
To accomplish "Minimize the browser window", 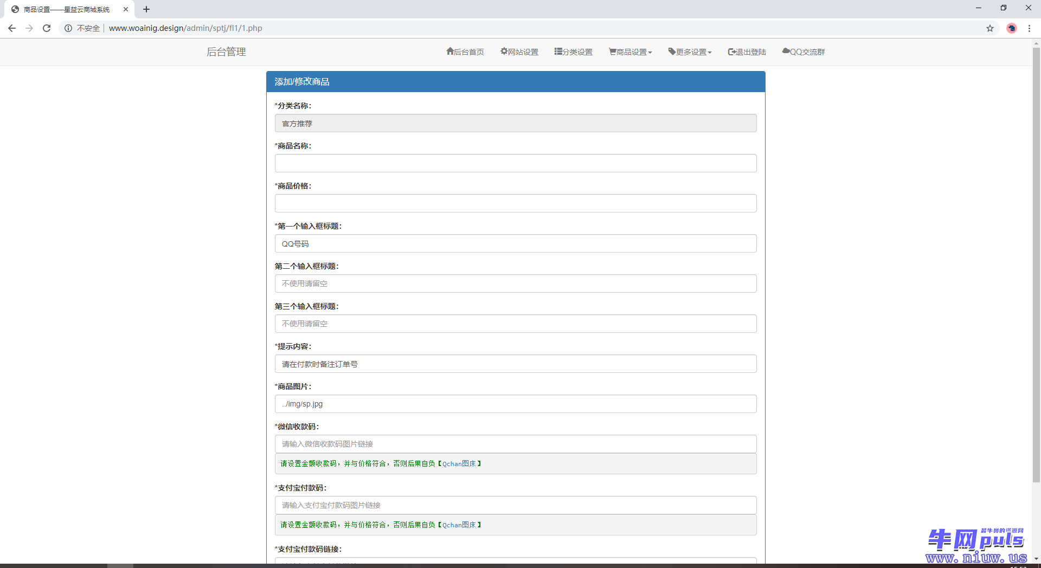I will click(x=979, y=8).
